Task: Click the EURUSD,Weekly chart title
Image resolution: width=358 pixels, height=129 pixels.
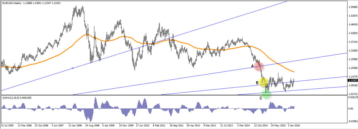Action: pyautogui.click(x=11, y=3)
